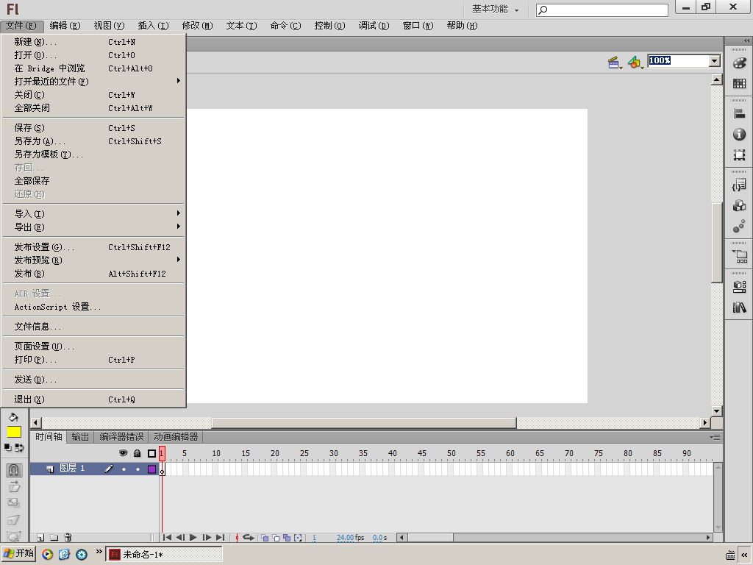This screenshot has height=565, width=753.
Task: Open the Library panel books icon
Action: coord(739,307)
